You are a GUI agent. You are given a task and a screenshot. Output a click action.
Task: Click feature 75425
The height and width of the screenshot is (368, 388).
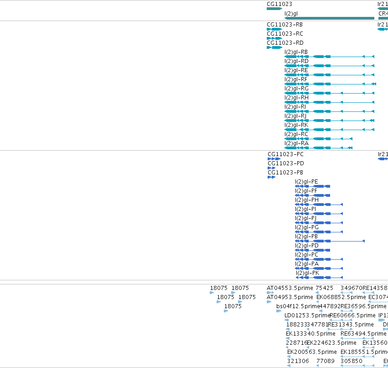click(x=317, y=293)
